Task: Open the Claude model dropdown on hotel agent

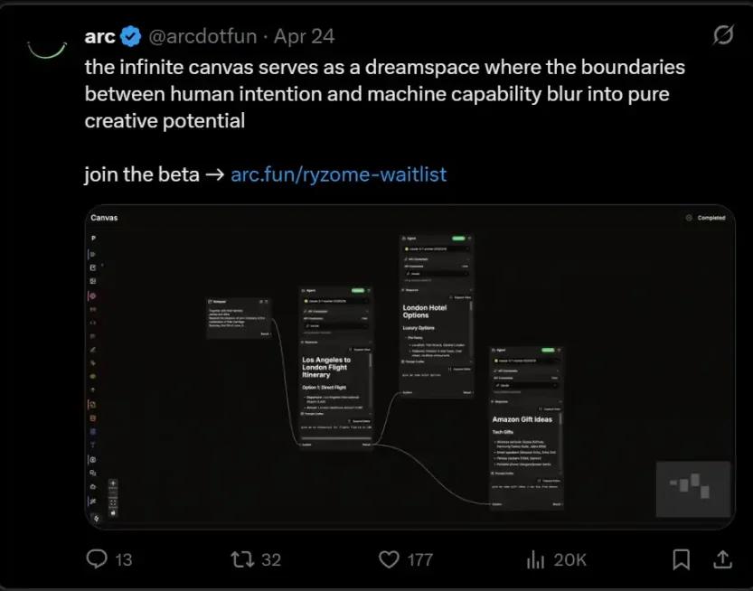Action: [435, 249]
